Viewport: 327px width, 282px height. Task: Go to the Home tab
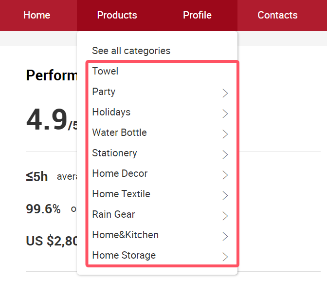point(37,15)
